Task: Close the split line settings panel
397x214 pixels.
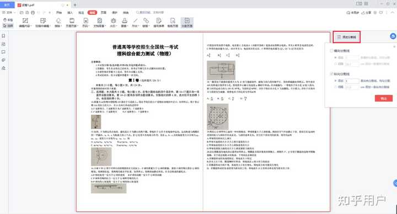Action: pos(394,46)
